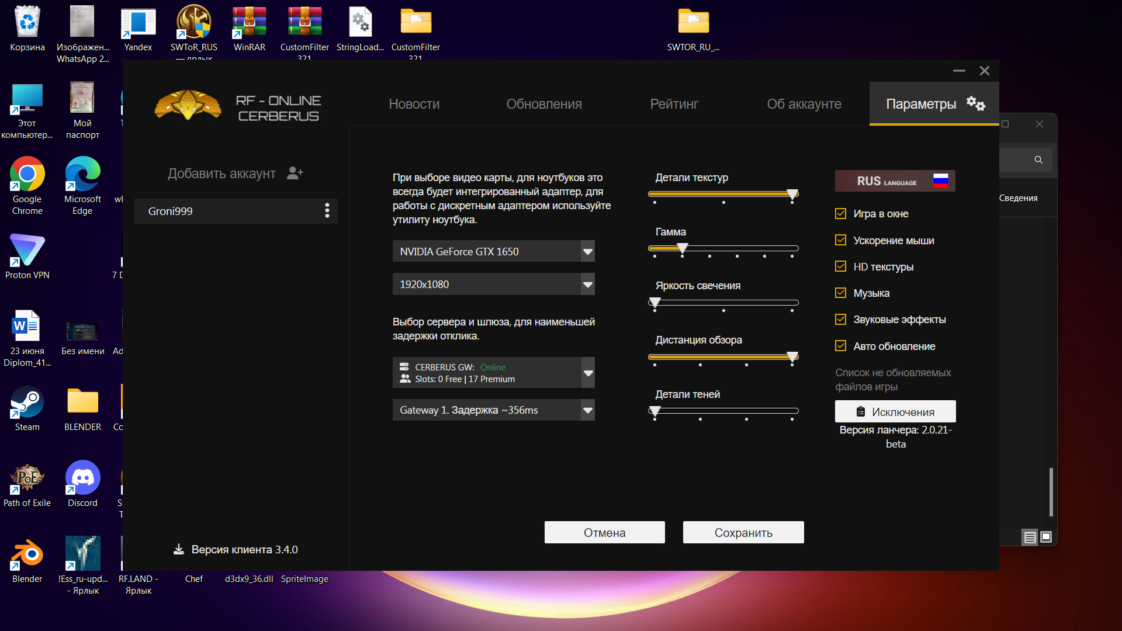Launch Path of Exile from desktop
Screen dimensions: 1122x631
coord(27,485)
